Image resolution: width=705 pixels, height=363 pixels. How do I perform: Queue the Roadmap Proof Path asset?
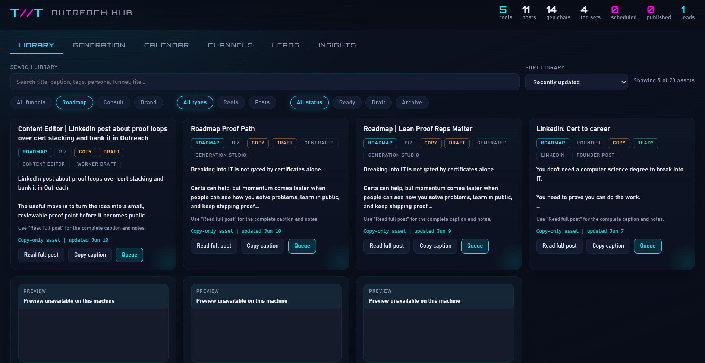point(302,246)
